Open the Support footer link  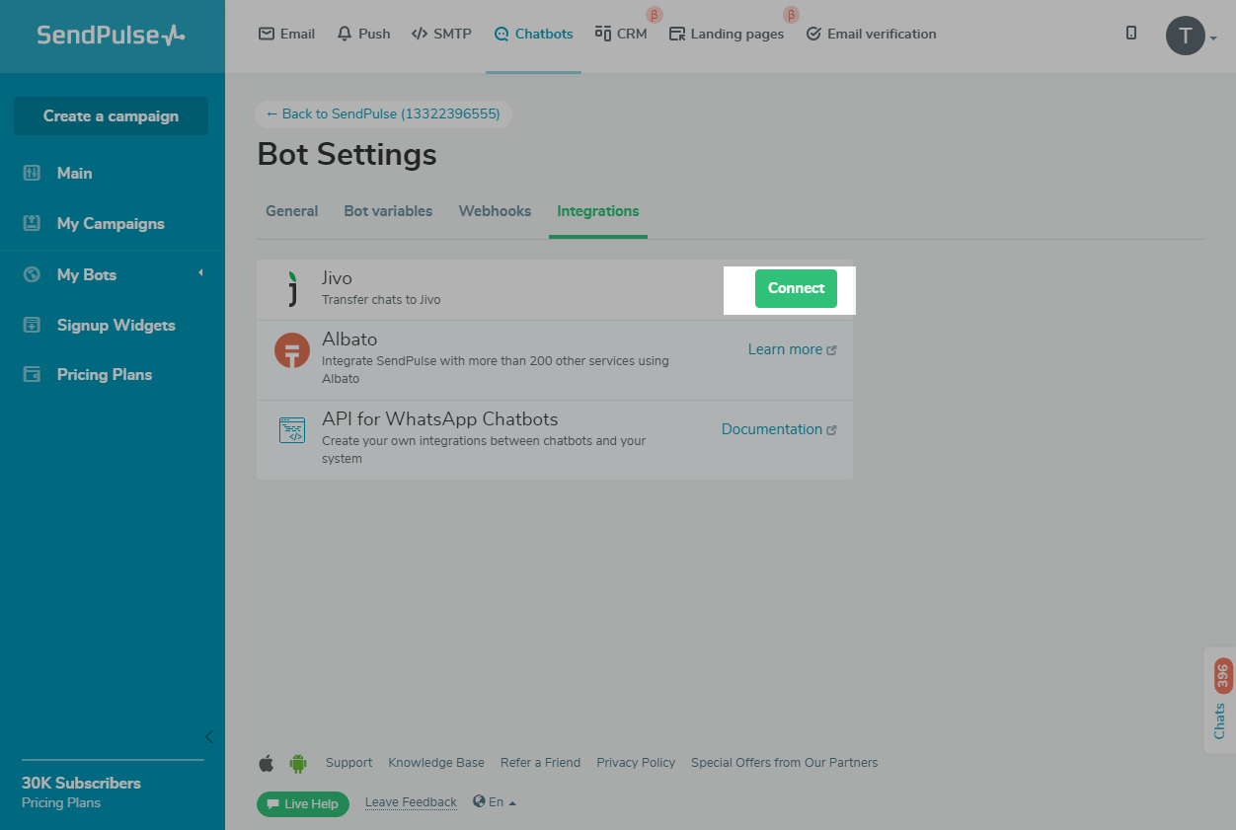point(348,763)
